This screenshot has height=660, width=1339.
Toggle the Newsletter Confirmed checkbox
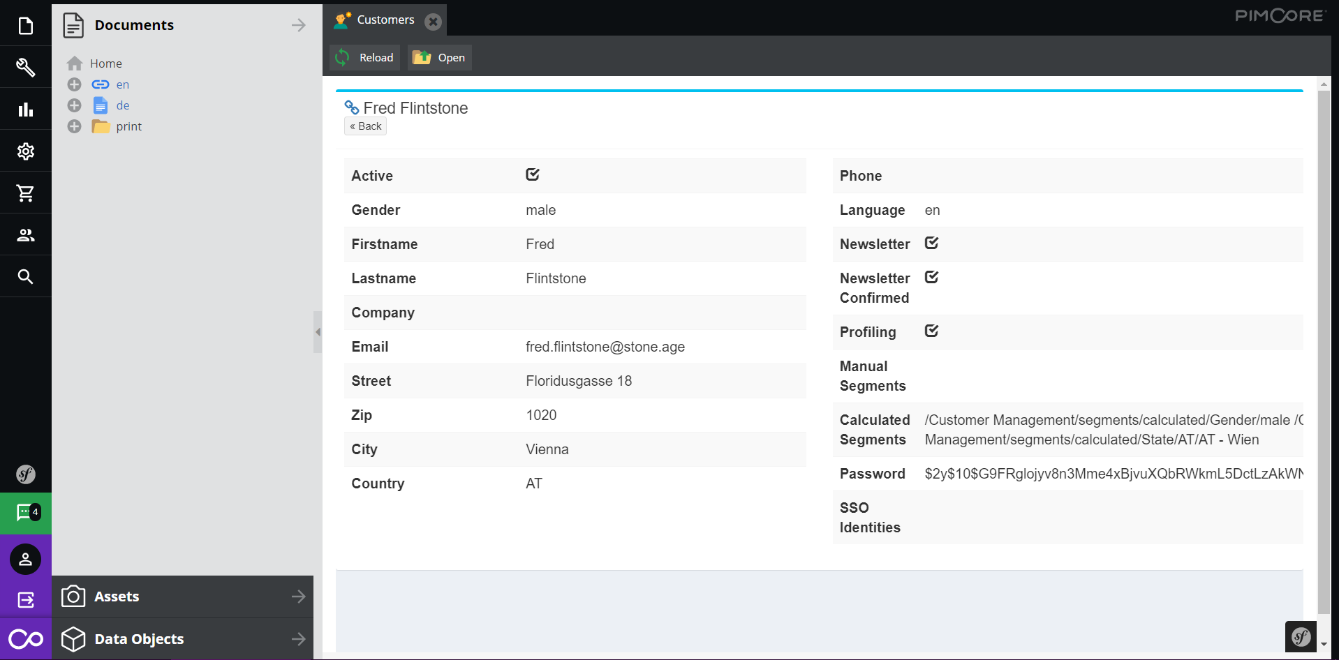coord(931,277)
